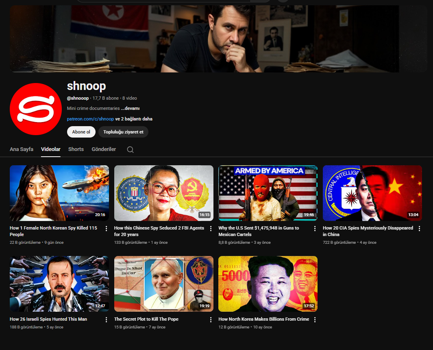Open thumbnail of The Pope plot video

[164, 284]
